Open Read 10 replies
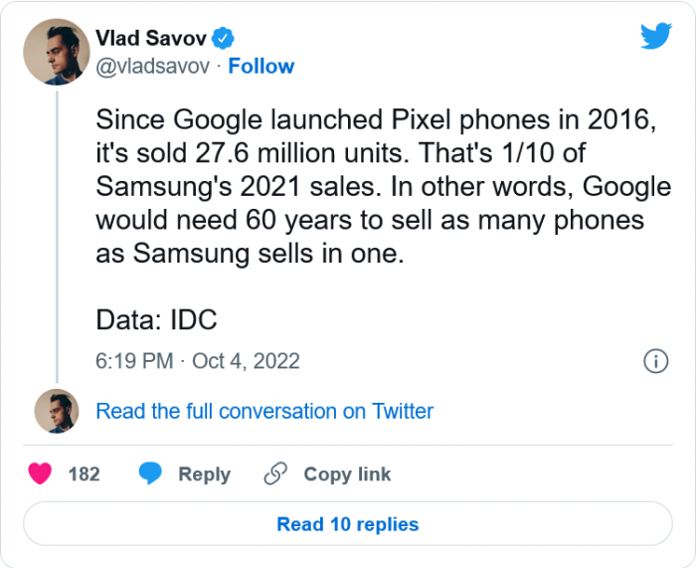 347,524
